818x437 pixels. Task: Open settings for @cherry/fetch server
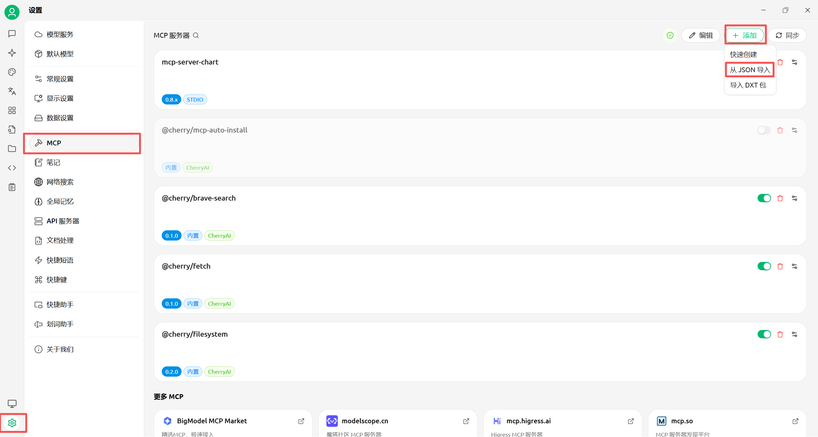[794, 266]
